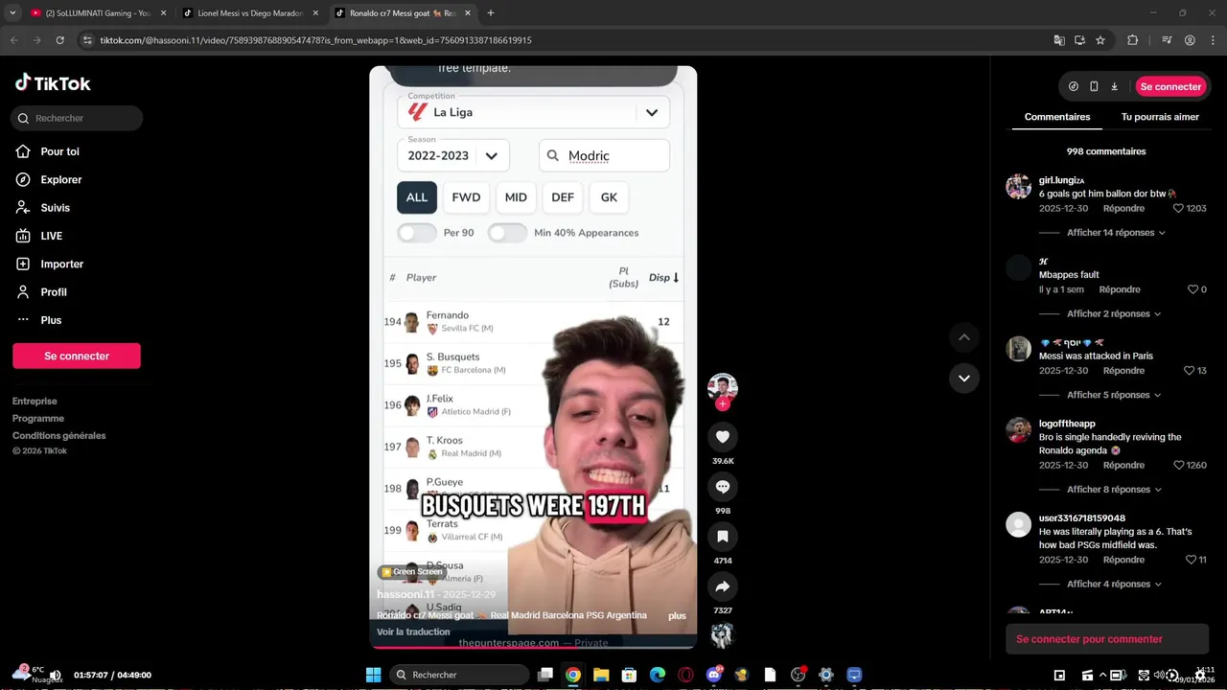The image size is (1227, 690).
Task: Click the download app icon in header
Action: pyautogui.click(x=1115, y=86)
